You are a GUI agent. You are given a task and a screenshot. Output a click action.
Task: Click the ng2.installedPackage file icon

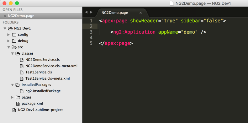click(x=21, y=91)
